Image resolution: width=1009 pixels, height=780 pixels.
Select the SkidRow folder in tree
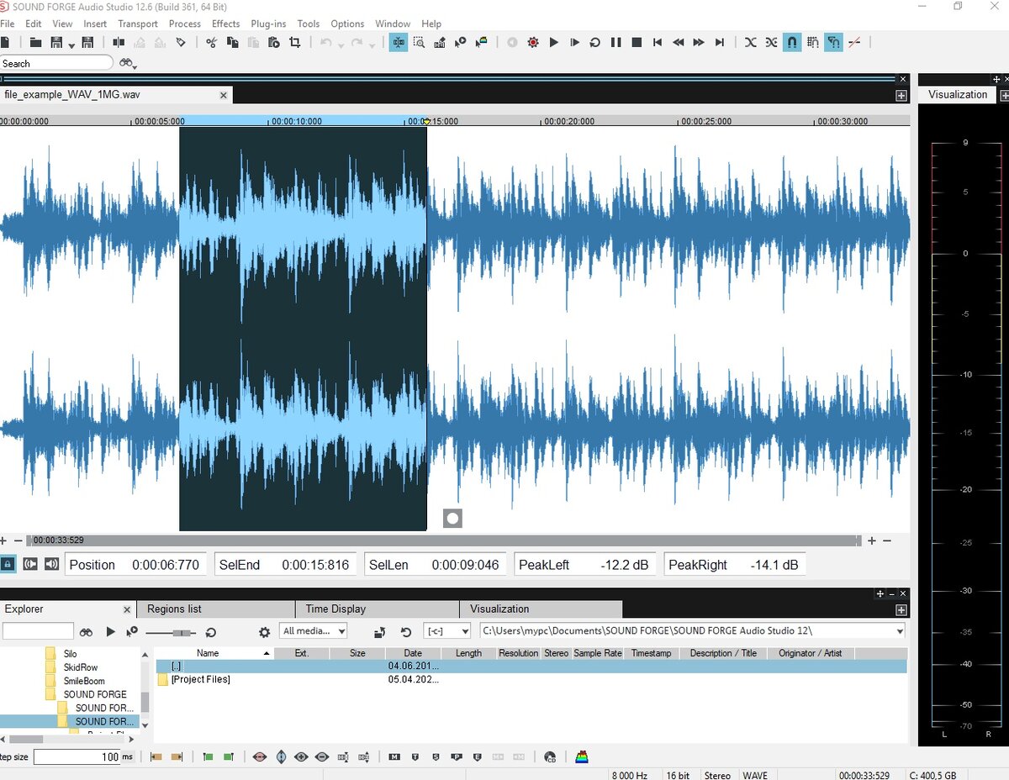pyautogui.click(x=81, y=667)
